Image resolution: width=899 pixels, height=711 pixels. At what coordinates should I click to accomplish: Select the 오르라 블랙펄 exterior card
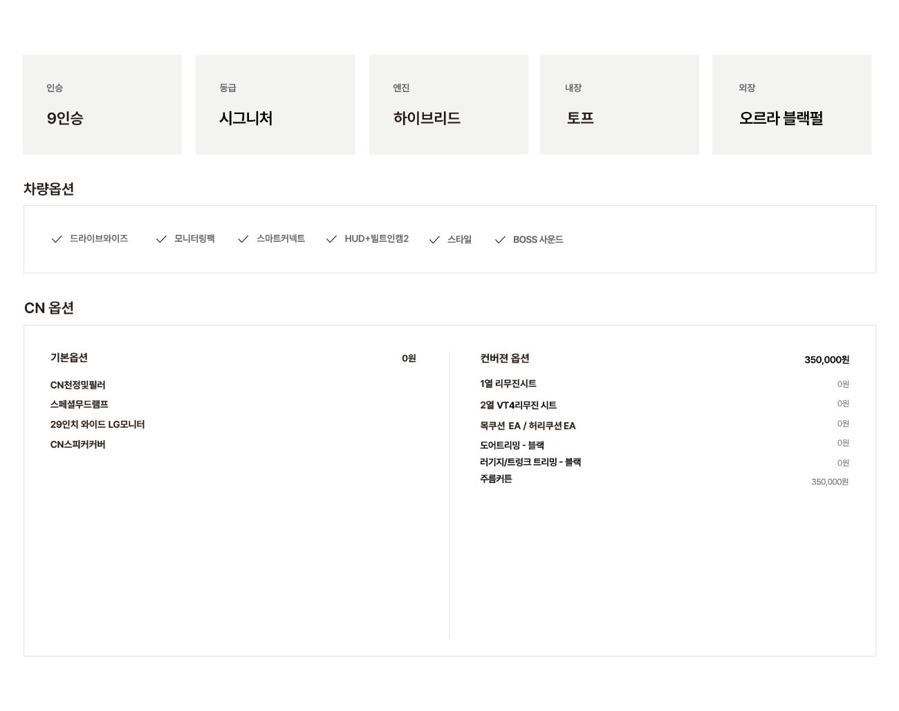(x=792, y=104)
